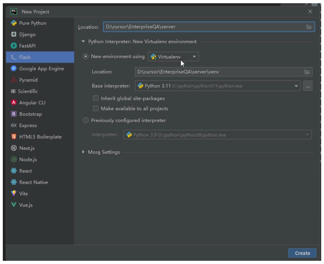This screenshot has width=324, height=264.
Task: Collapse the Python Interpreter section
Action: 83,42
